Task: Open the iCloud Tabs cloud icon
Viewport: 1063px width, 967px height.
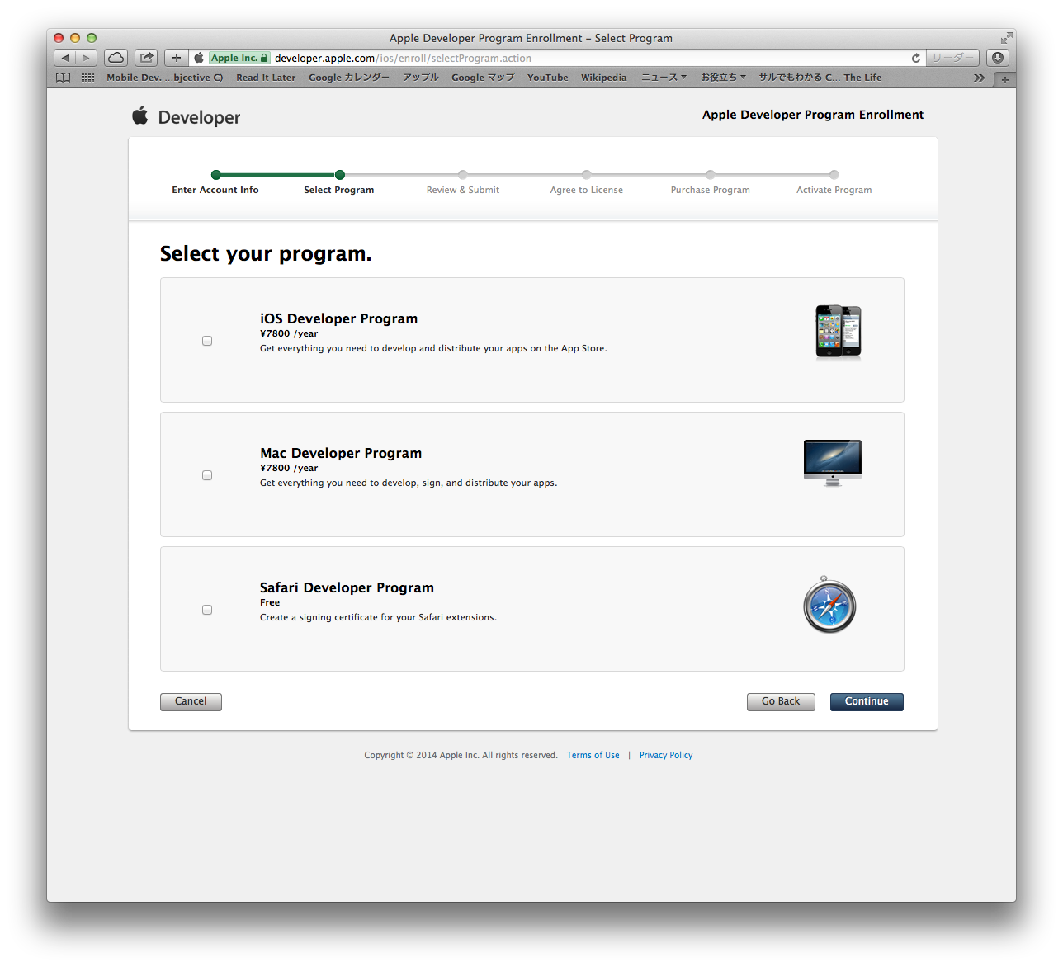Action: tap(116, 58)
